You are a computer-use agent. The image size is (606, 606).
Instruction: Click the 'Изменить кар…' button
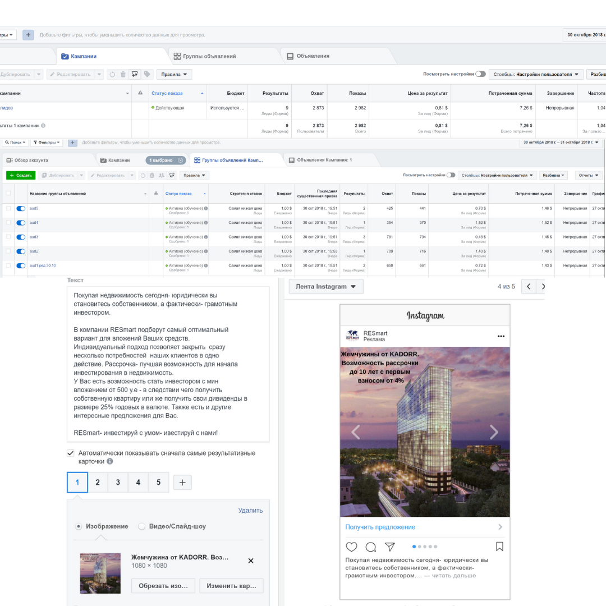[x=231, y=586]
